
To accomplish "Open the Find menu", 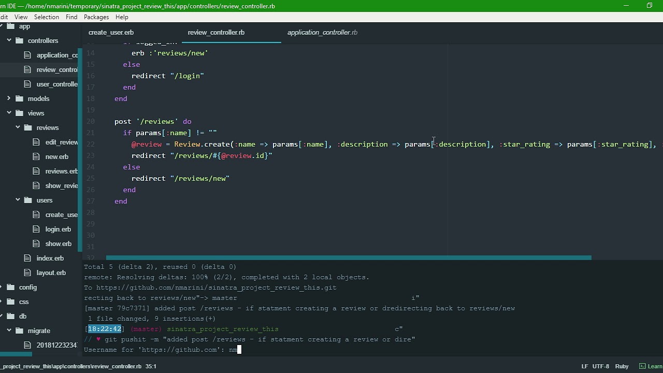I will click(x=71, y=17).
